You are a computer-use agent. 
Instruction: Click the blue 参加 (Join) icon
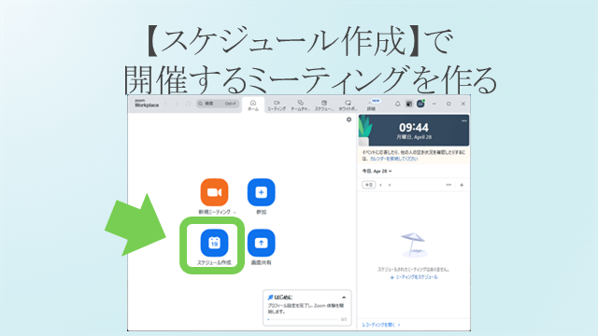click(262, 192)
